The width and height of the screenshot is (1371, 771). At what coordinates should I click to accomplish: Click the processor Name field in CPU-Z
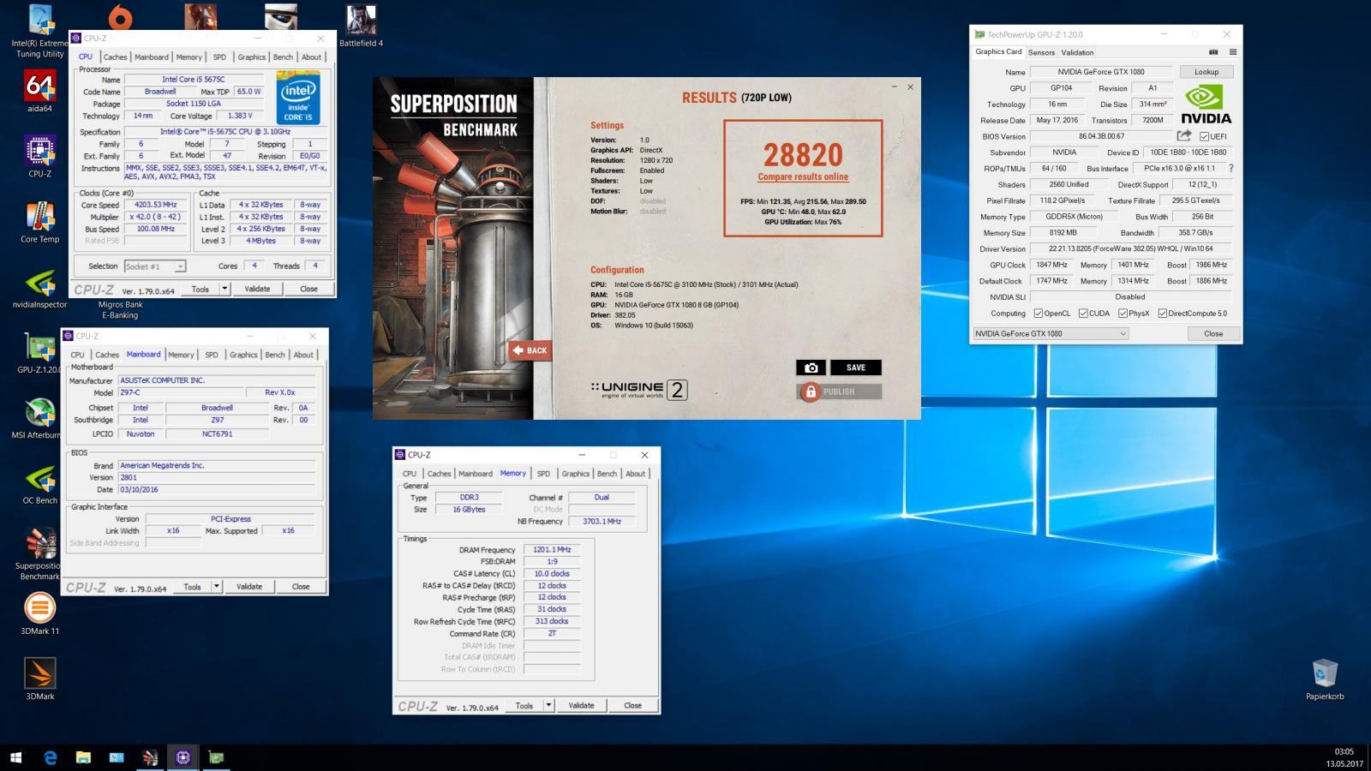194,80
